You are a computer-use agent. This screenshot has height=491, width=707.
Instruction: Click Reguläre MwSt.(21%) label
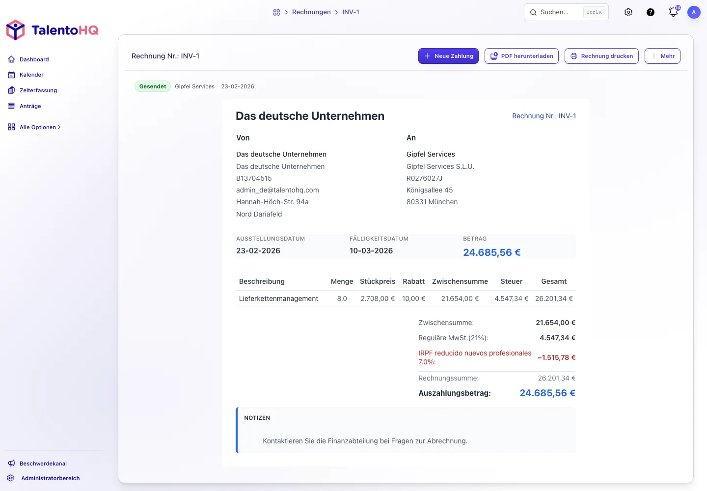click(453, 338)
